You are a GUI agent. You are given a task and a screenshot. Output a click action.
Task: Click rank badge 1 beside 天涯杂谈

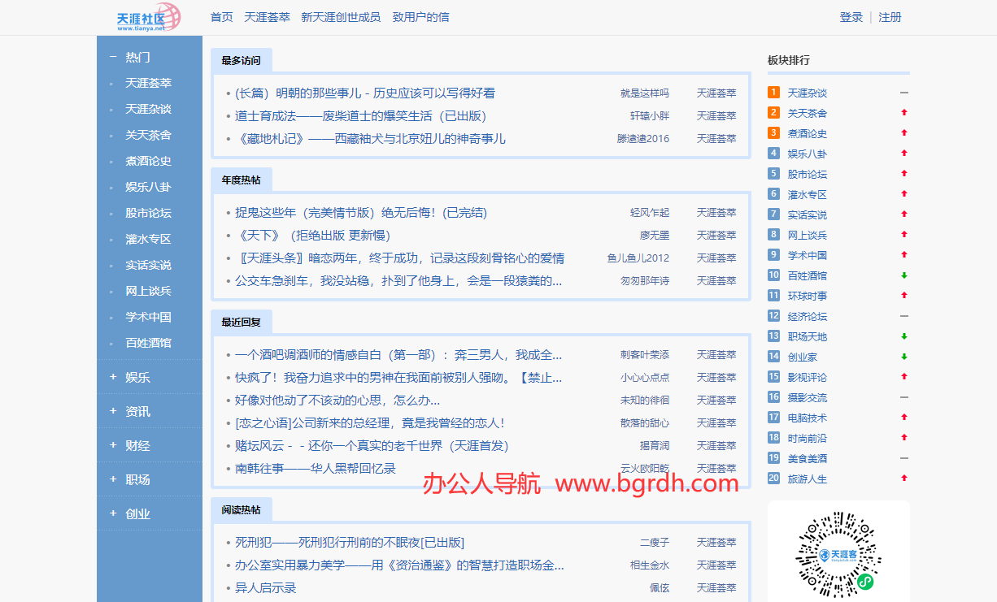(x=773, y=92)
